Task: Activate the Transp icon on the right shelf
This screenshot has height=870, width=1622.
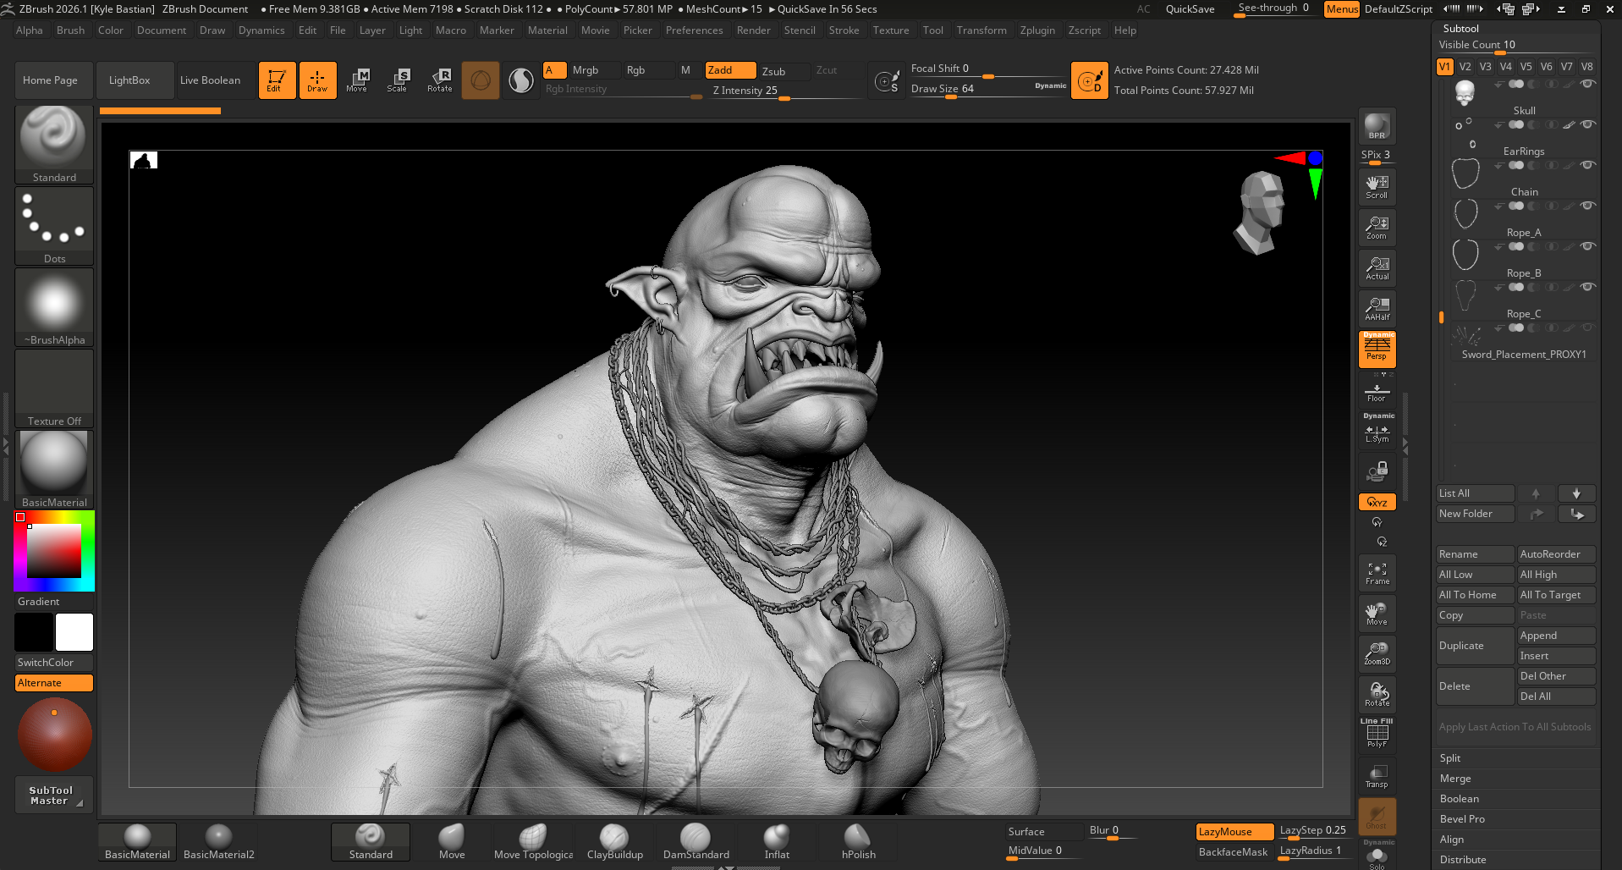Action: [x=1377, y=774]
